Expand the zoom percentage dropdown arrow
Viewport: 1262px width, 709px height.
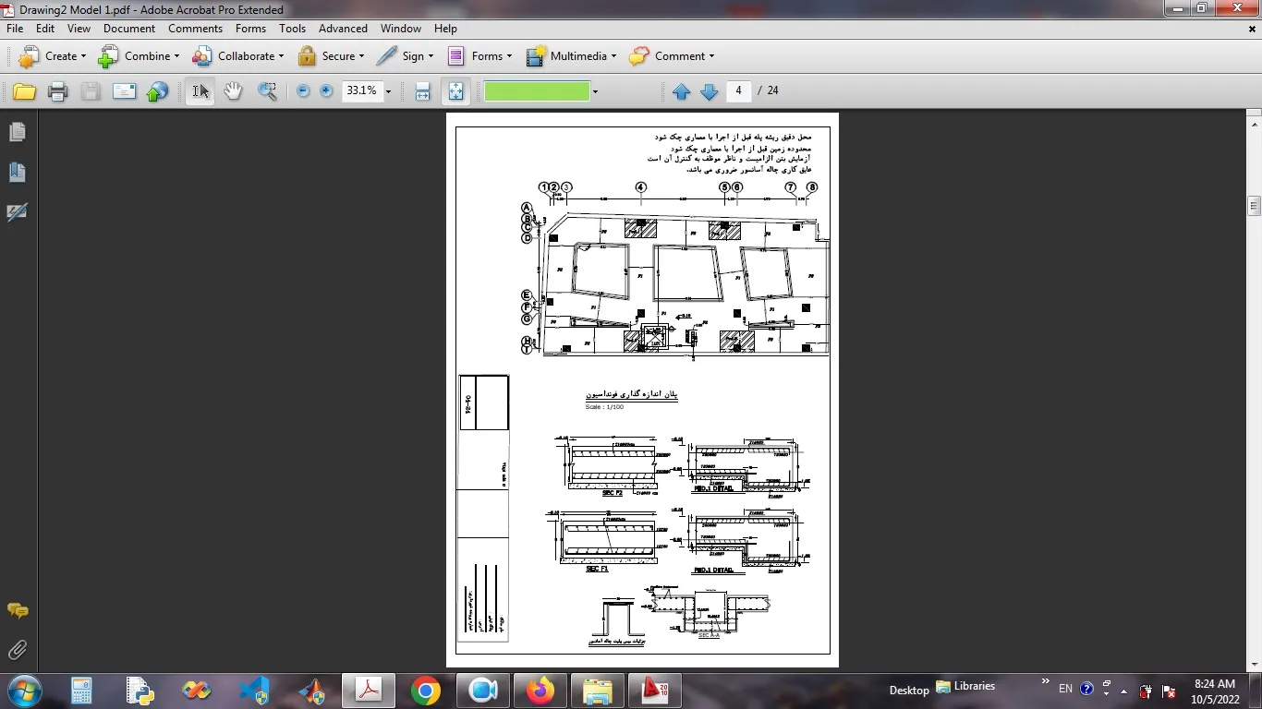pos(388,91)
